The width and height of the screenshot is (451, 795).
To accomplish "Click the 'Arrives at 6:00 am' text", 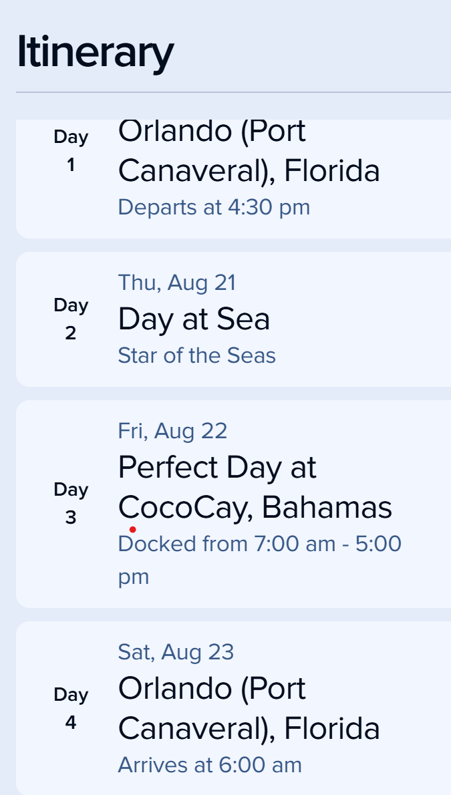I will tap(210, 765).
